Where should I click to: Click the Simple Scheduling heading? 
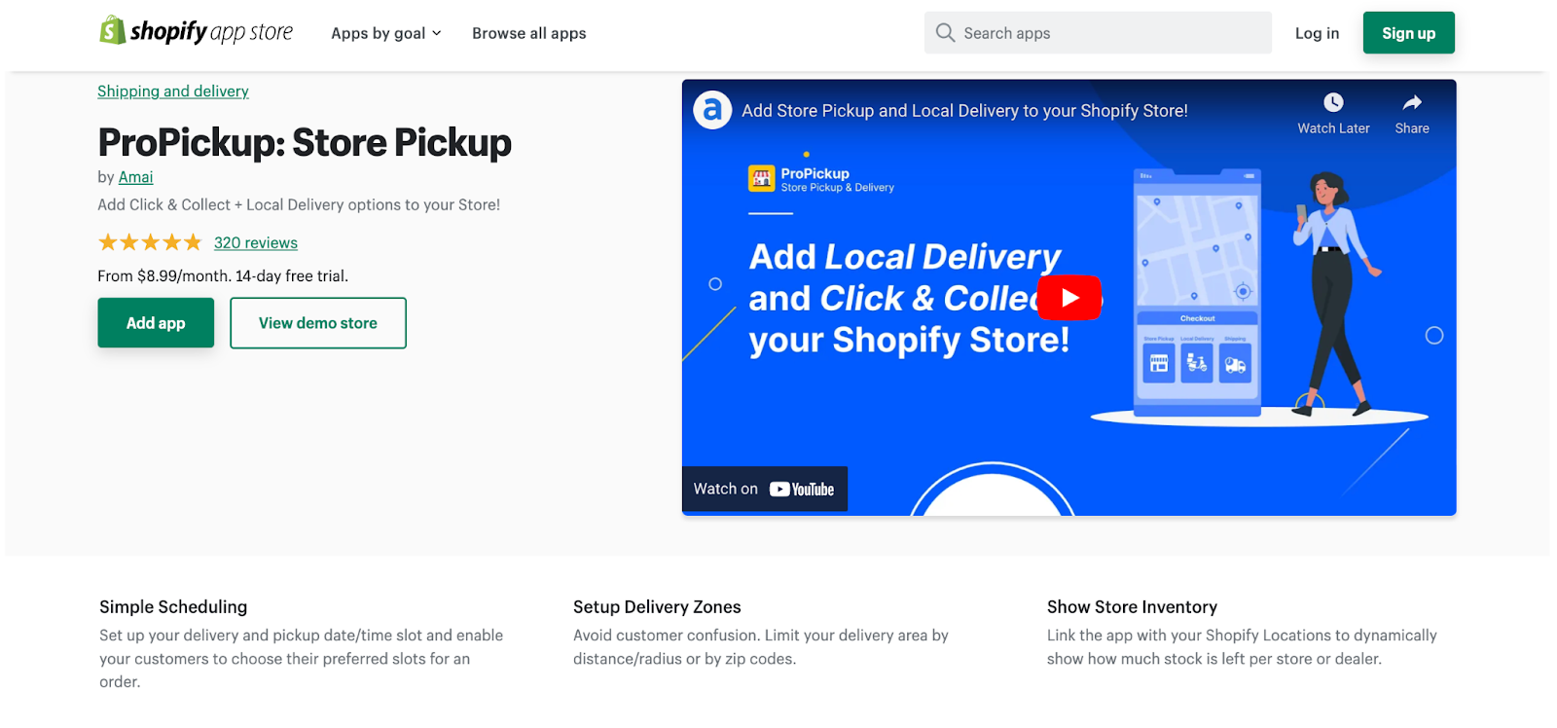point(173,607)
